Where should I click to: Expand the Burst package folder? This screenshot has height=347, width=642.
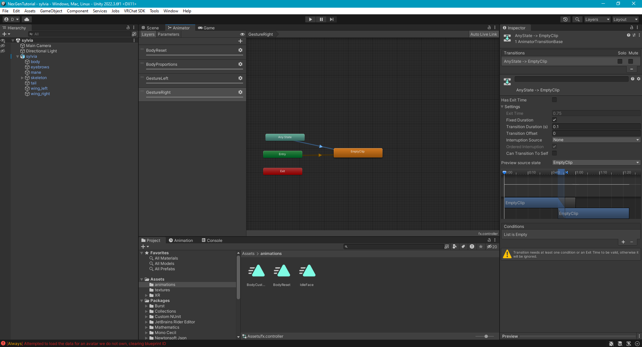pos(146,306)
